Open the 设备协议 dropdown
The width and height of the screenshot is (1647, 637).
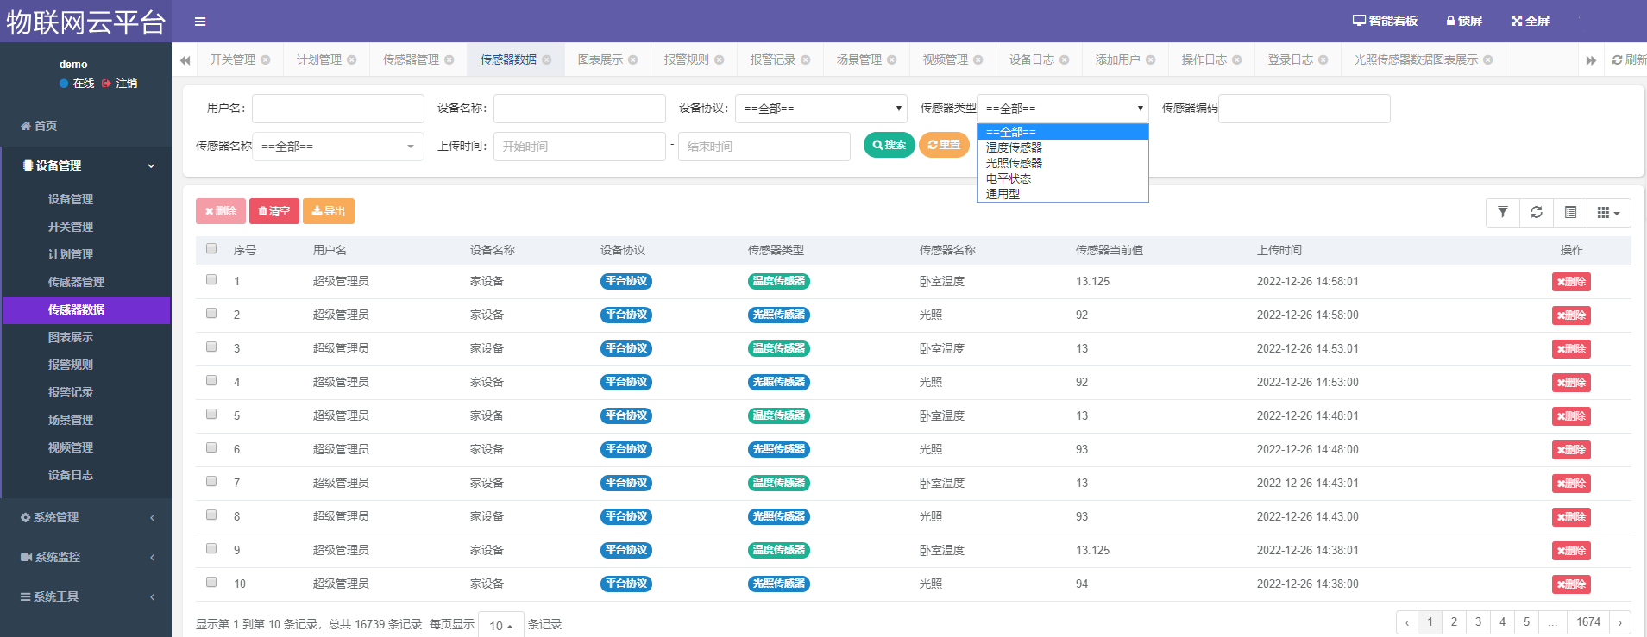click(x=820, y=109)
